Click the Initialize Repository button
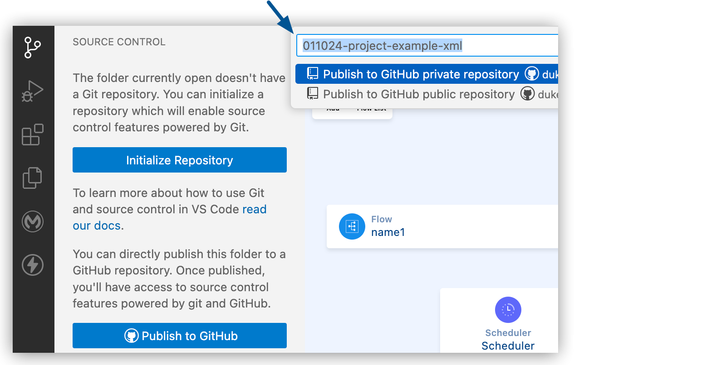 click(179, 160)
